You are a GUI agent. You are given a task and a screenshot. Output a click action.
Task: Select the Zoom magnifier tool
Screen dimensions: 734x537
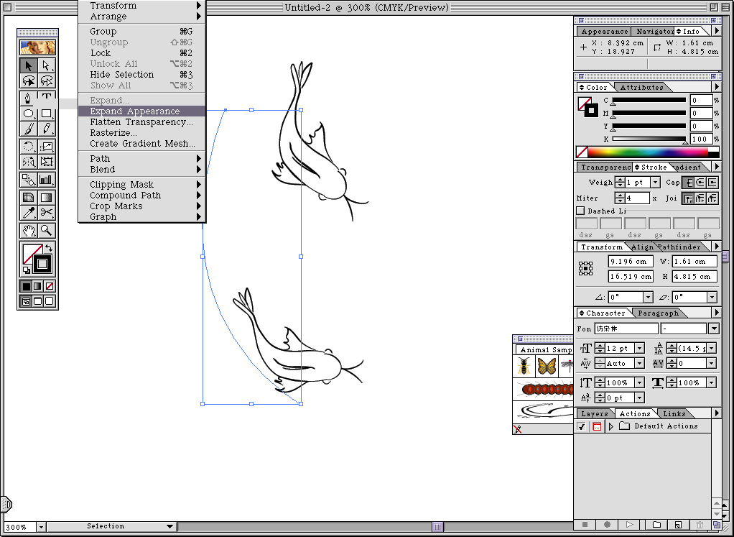(x=47, y=230)
